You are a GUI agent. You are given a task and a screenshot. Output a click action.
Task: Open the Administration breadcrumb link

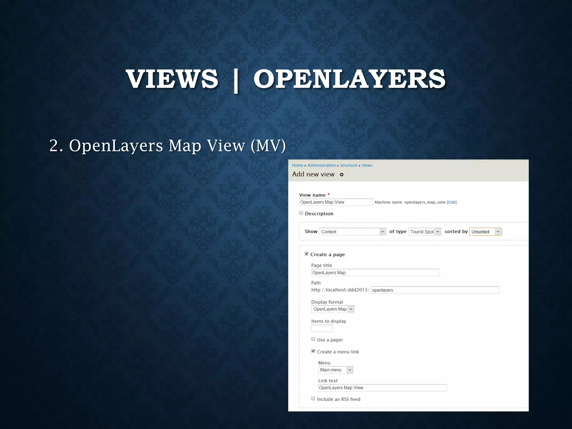tap(321, 165)
